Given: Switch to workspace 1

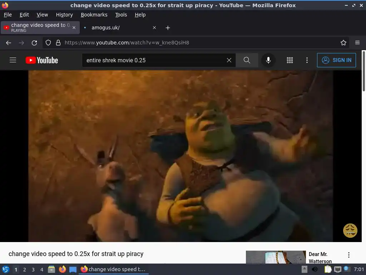Looking at the screenshot, I should coord(16,270).
